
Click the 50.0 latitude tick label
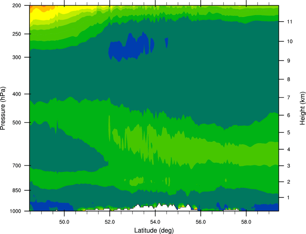[64, 222]
